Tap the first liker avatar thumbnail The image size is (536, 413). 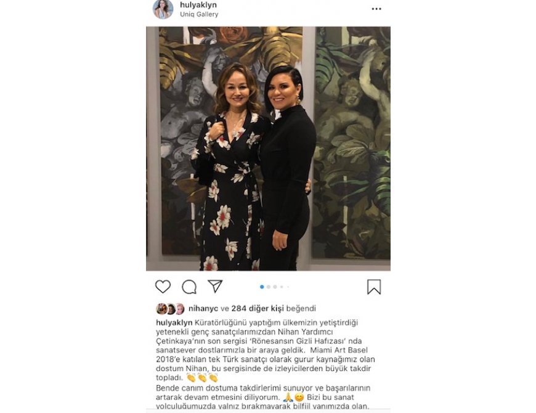161,309
